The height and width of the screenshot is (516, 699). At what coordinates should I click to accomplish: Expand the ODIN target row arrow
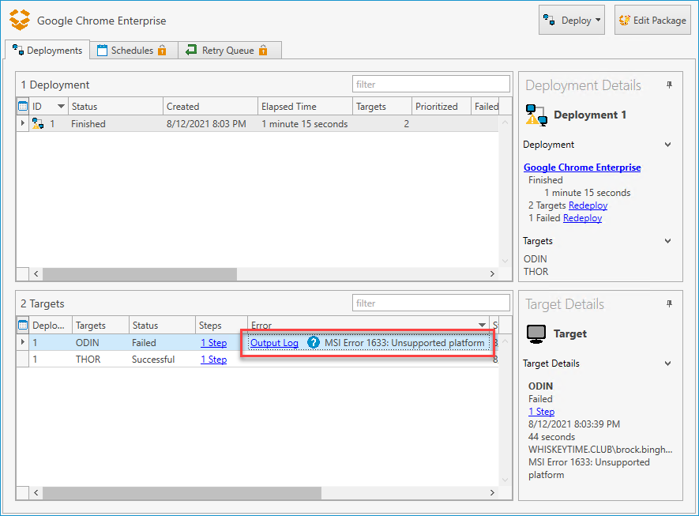click(23, 342)
